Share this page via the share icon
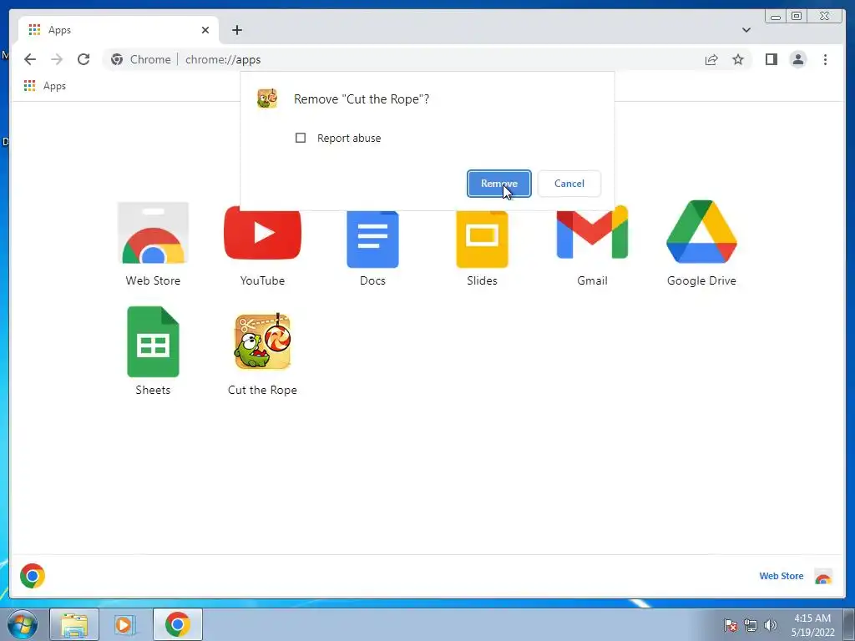 pos(711,59)
